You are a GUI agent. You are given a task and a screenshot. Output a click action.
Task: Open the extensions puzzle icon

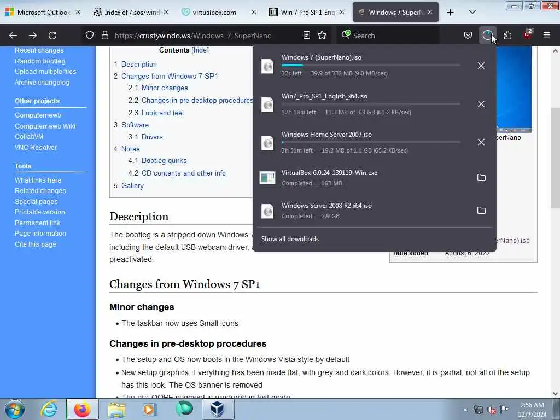[x=507, y=35]
